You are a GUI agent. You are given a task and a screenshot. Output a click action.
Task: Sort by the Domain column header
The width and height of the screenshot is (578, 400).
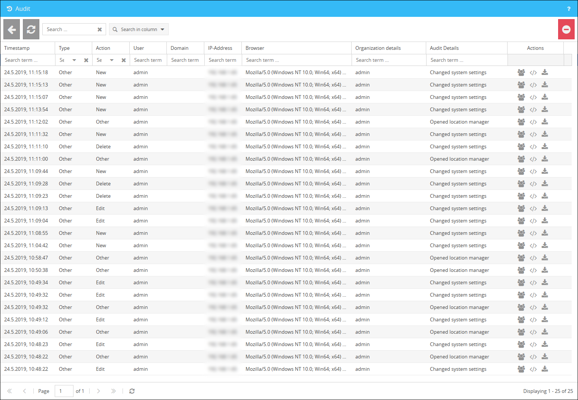pos(186,48)
